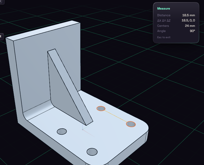Click the Distance label in Measure panel
This screenshot has width=204, height=165.
[164, 15]
